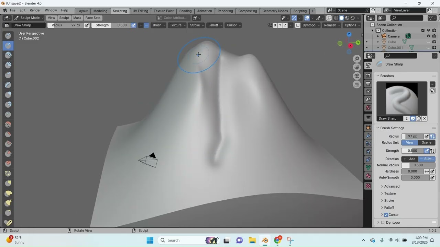This screenshot has height=247, width=440.
Task: Open the File menu
Action: [x=13, y=10]
